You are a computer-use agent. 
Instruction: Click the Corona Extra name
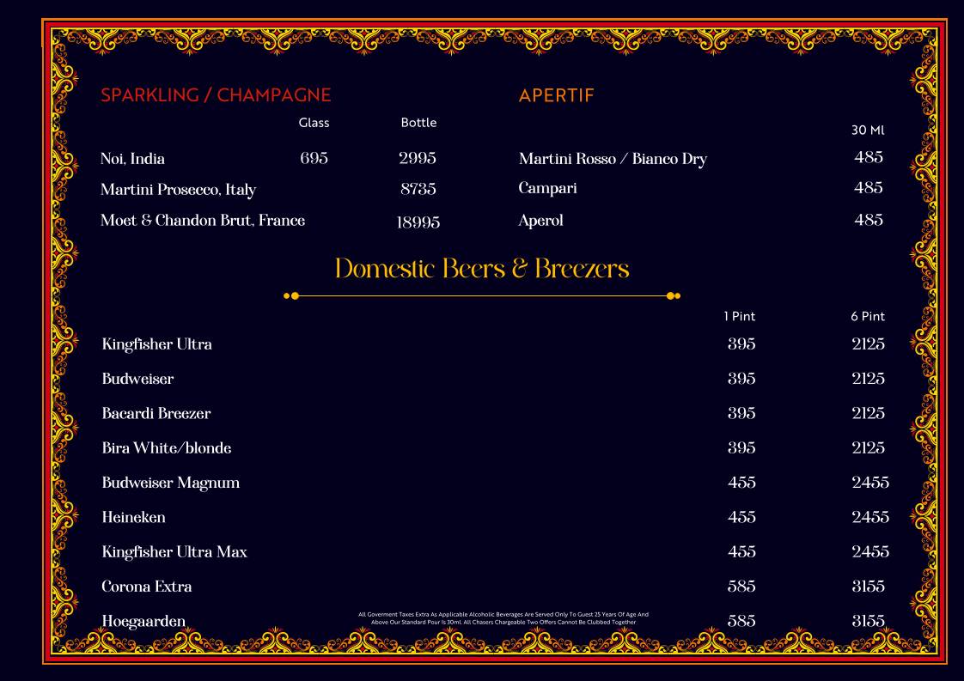[x=147, y=587]
